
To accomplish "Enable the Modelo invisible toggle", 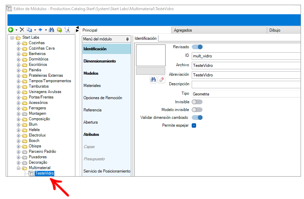I will (197, 110).
